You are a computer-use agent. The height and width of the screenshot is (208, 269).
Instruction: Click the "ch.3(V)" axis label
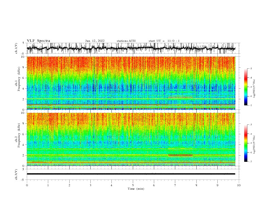click(x=16, y=174)
